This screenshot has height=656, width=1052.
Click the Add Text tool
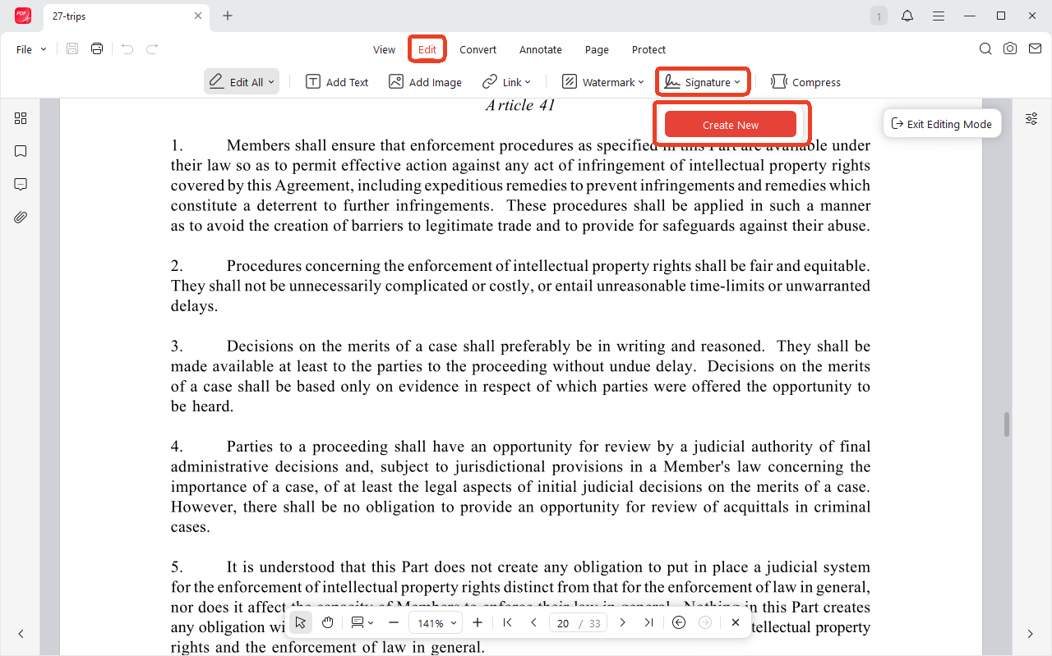point(337,82)
